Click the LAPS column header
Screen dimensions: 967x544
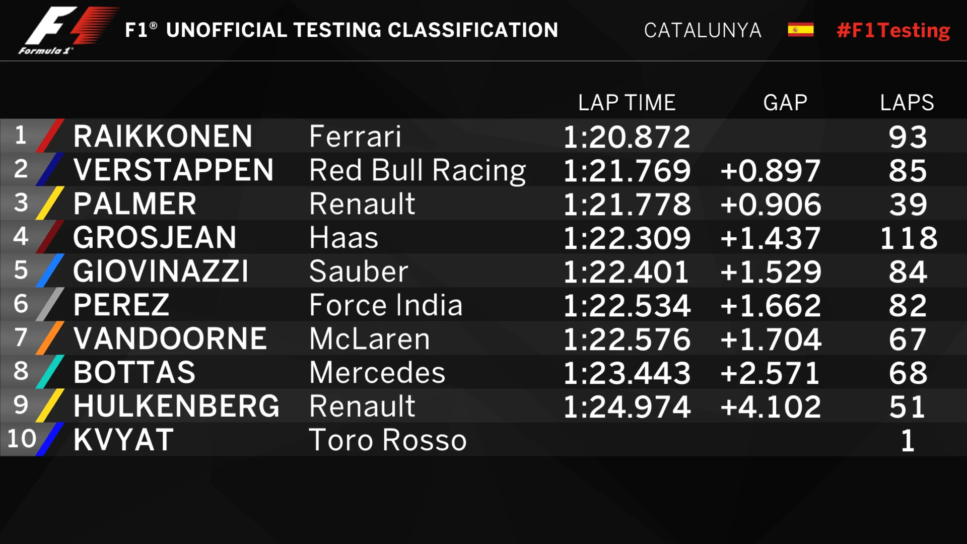[x=907, y=103]
